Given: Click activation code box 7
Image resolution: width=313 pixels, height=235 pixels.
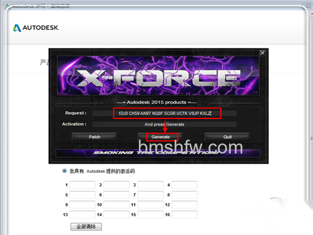Looking at the screenshot, I should click(x=150, y=195).
